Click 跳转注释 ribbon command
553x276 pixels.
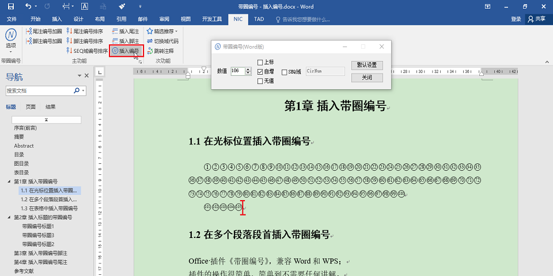coord(160,51)
